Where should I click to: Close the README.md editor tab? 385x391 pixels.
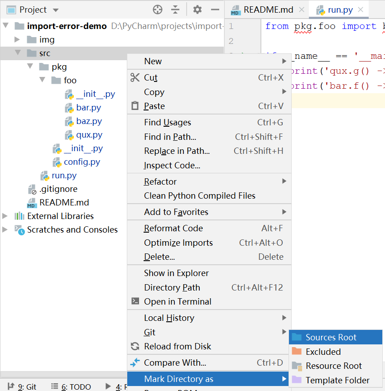301,10
